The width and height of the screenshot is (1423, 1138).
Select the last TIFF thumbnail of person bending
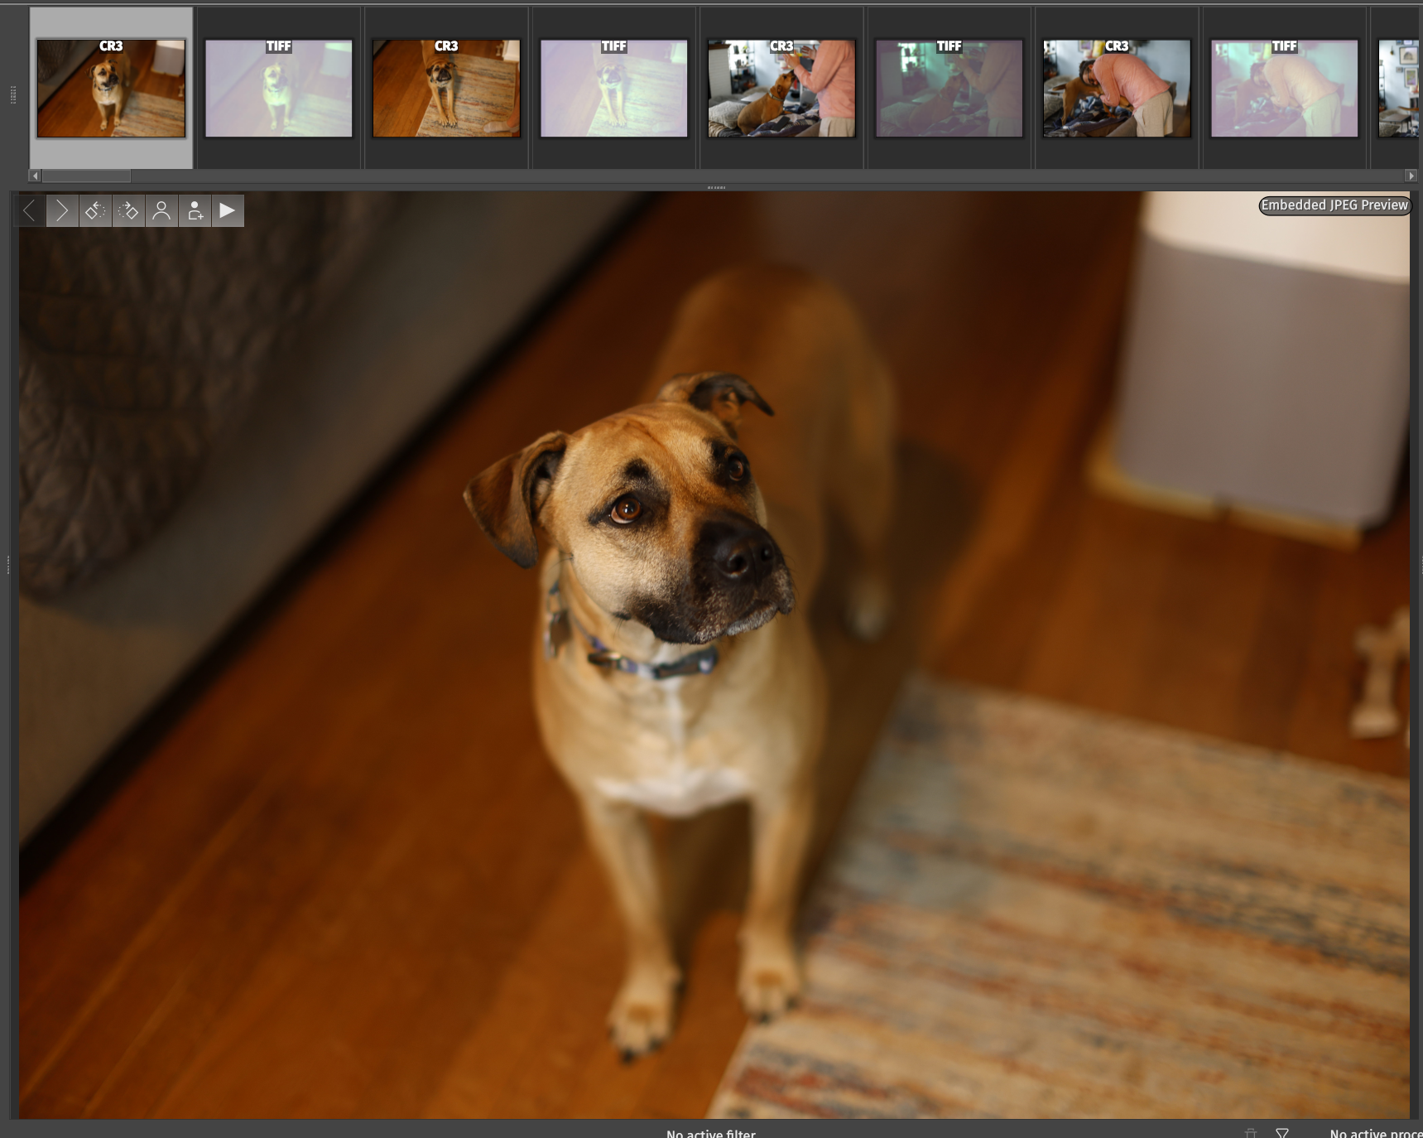1284,89
